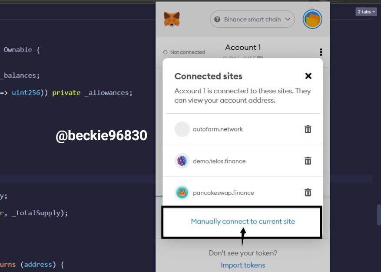Screen dimensions: 381x272
Task: Click the autofarm.network site name
Action: tap(218, 129)
